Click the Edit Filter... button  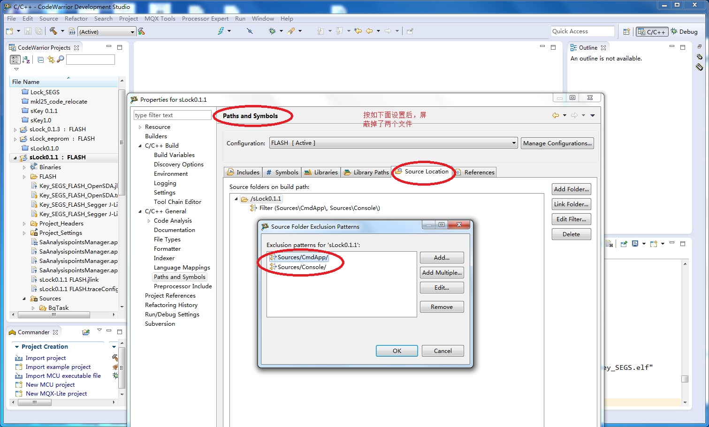pos(571,219)
